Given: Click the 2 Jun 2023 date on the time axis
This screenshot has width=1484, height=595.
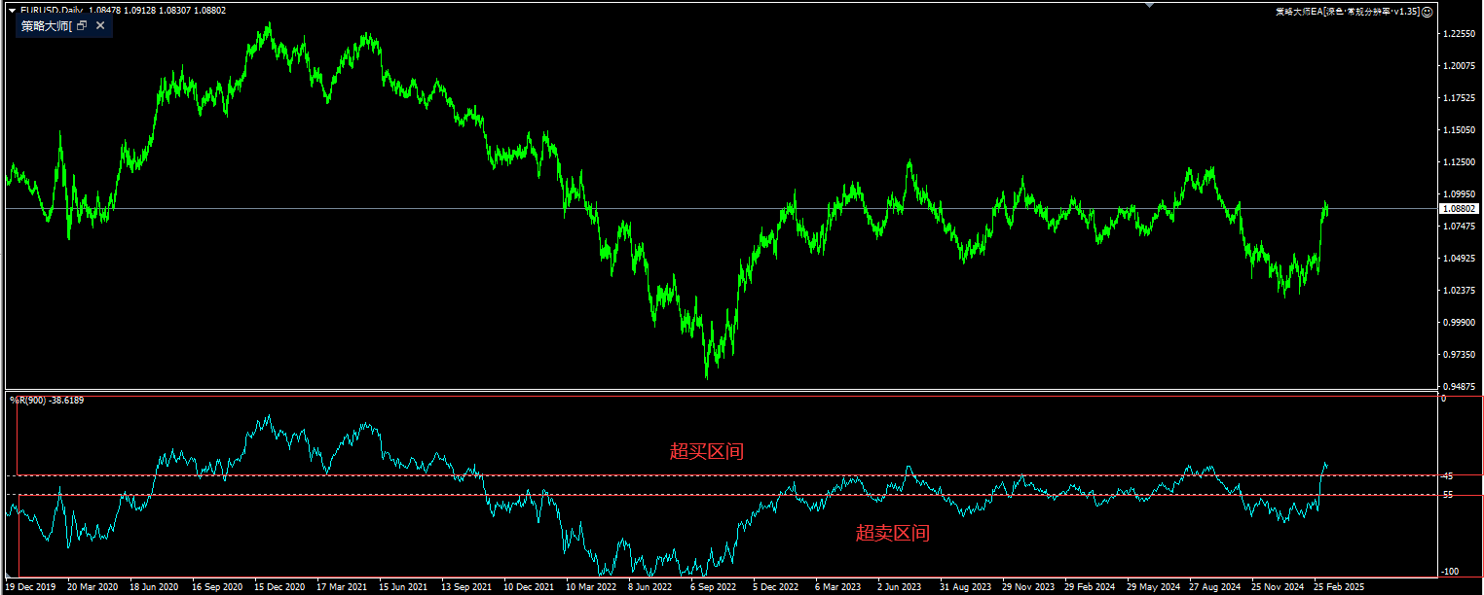Looking at the screenshot, I should pos(899,587).
